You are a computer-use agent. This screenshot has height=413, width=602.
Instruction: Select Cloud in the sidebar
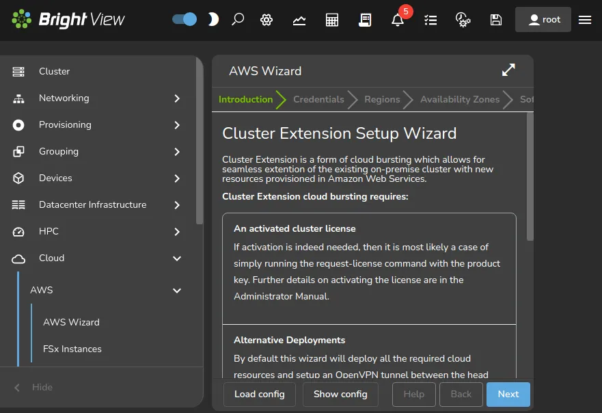pos(51,258)
